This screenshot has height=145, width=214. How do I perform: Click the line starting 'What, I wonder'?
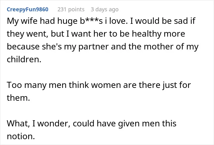[92, 124]
